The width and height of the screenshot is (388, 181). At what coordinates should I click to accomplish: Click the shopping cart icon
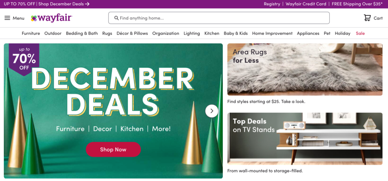coord(367,18)
